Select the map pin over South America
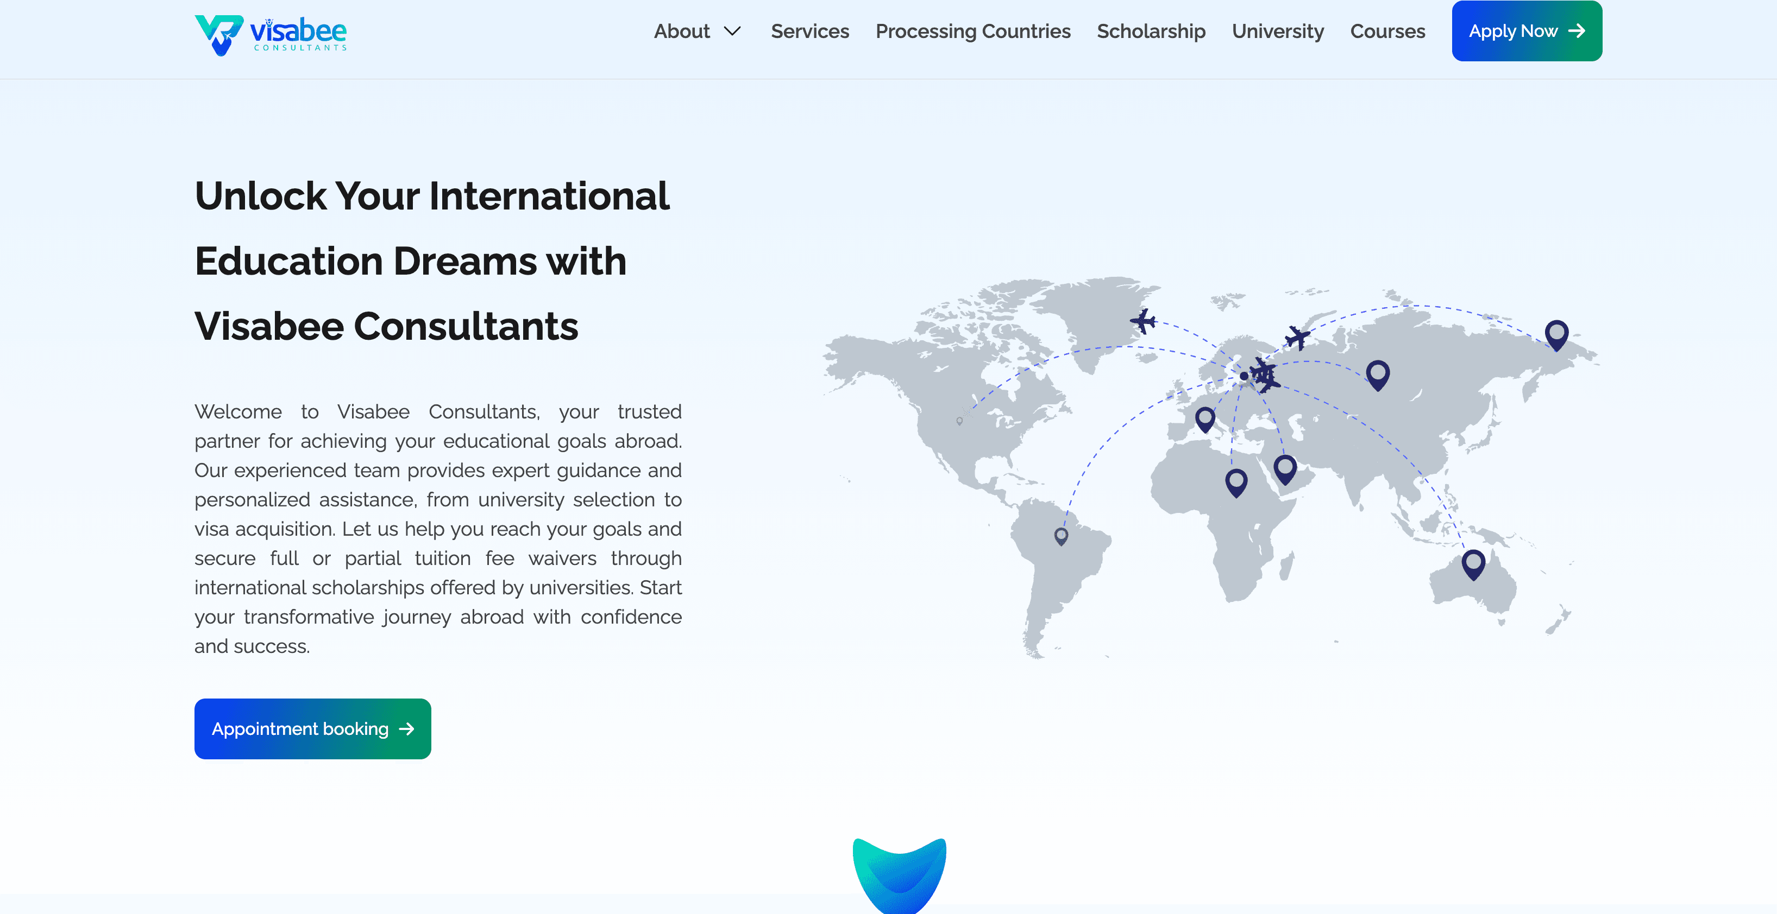Viewport: 1777px width, 914px height. (x=1061, y=536)
